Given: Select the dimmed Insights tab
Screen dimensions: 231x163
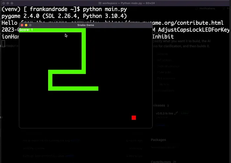Looking at the screenshot, I should coord(80,20).
